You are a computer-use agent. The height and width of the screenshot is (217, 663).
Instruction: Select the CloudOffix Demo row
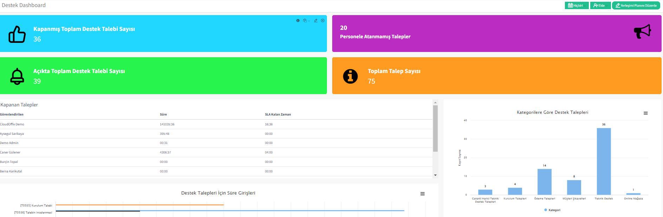(x=216, y=124)
